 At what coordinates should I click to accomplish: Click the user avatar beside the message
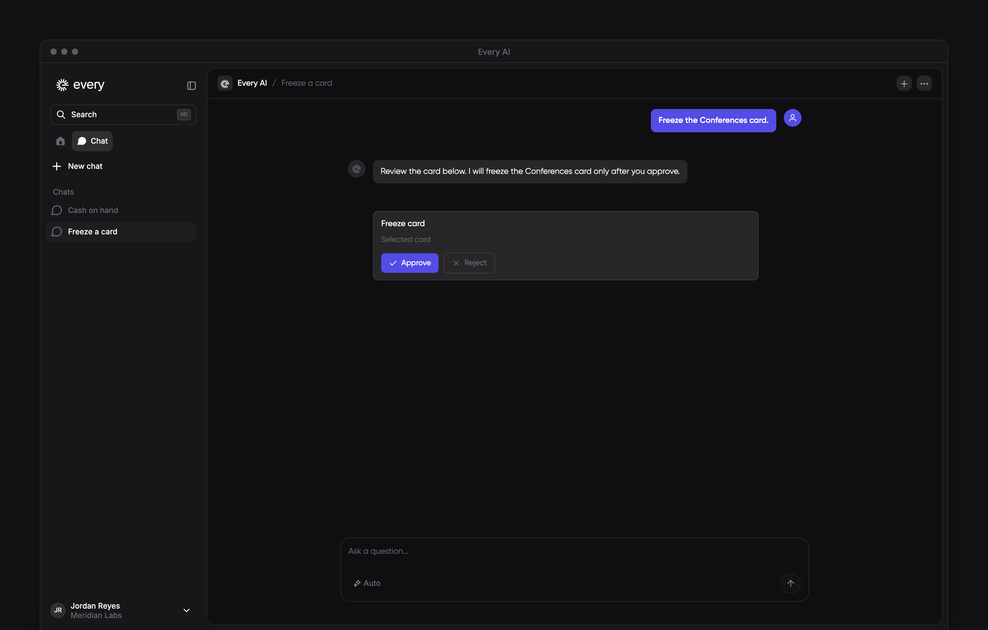point(792,118)
